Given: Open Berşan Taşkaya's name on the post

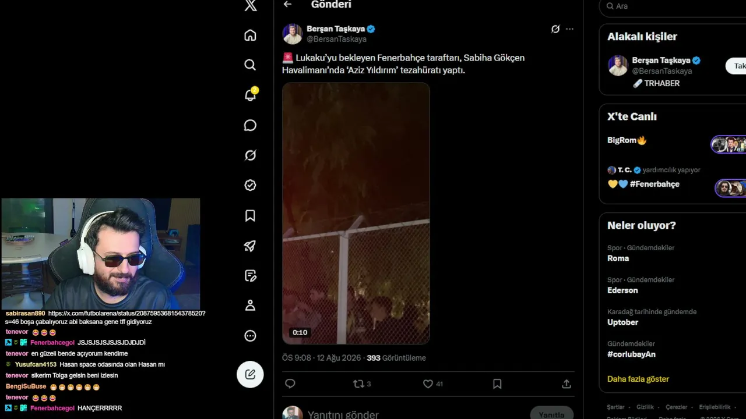Looking at the screenshot, I should tap(336, 29).
